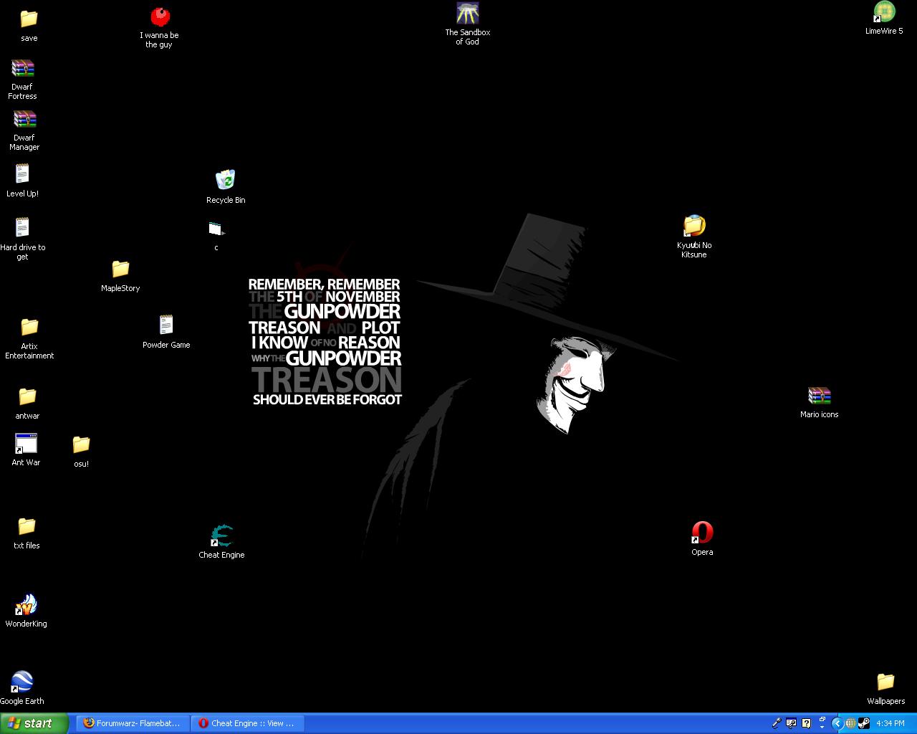
Task: Open the Steam tray icon
Action: (x=864, y=723)
